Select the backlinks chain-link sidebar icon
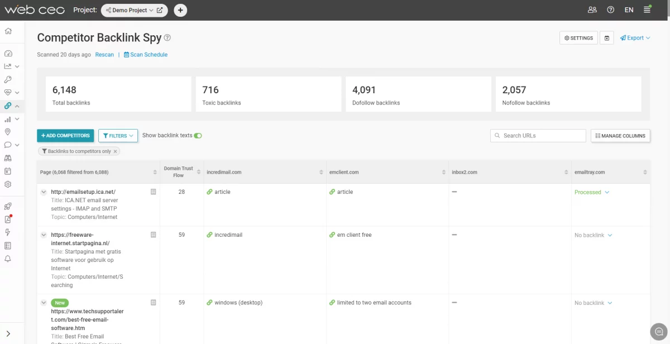The width and height of the screenshot is (670, 344). tap(8, 106)
